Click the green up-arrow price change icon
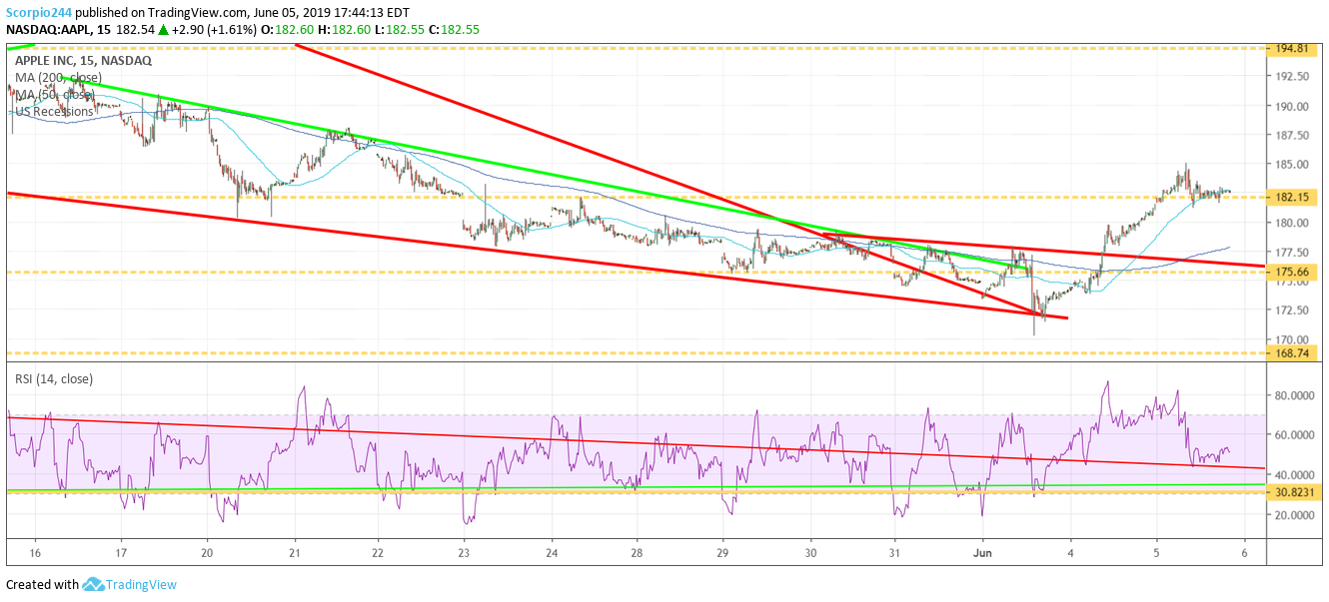Image resolution: width=1329 pixels, height=602 pixels. click(162, 30)
